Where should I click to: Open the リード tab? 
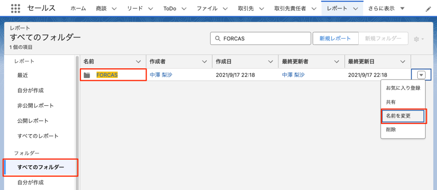pyautogui.click(x=135, y=8)
